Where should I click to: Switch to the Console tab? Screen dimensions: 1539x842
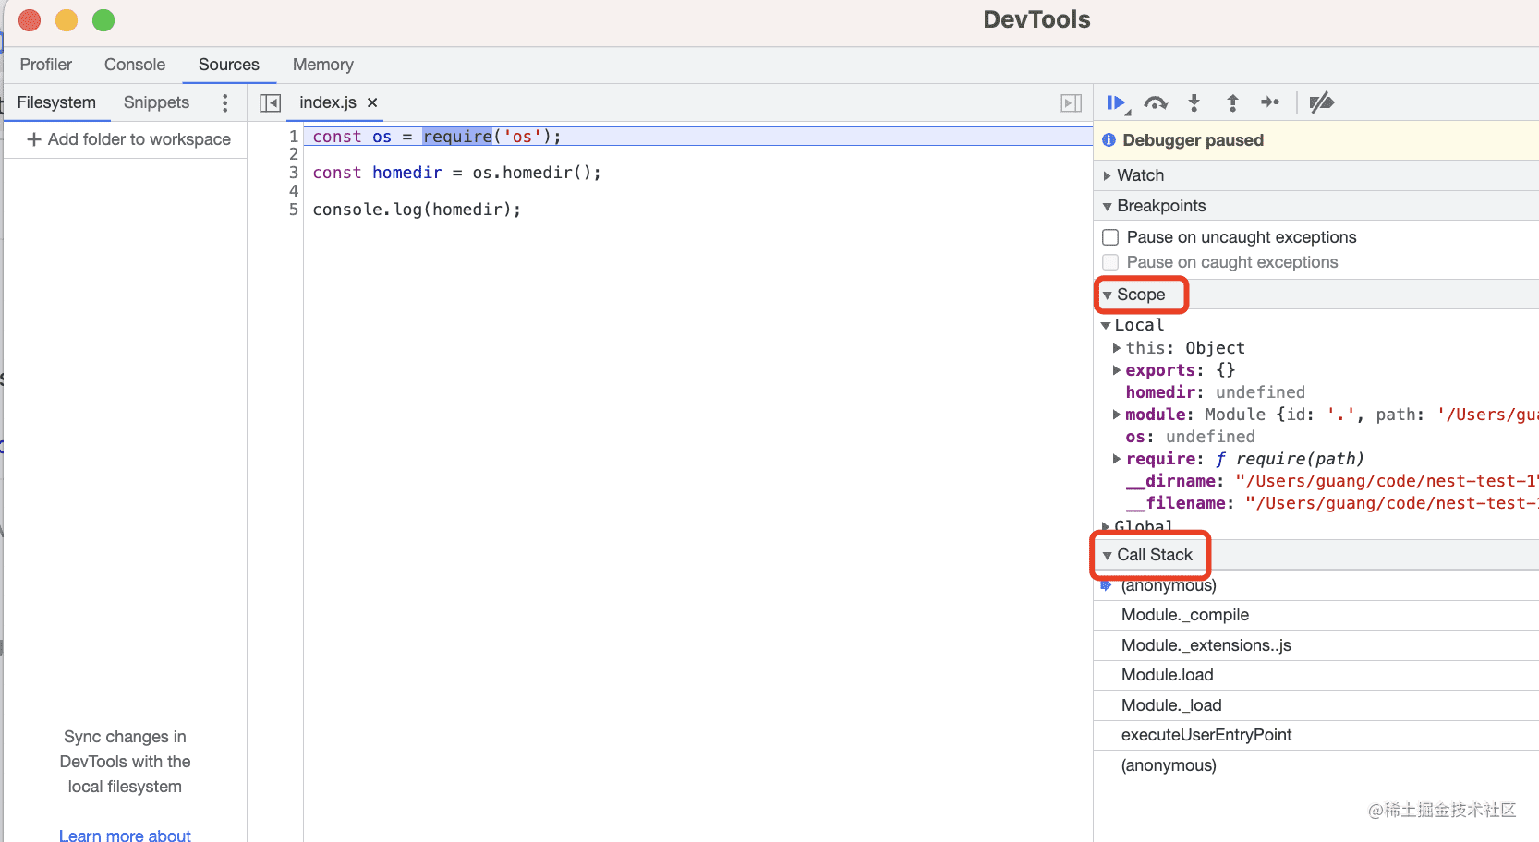[135, 65]
